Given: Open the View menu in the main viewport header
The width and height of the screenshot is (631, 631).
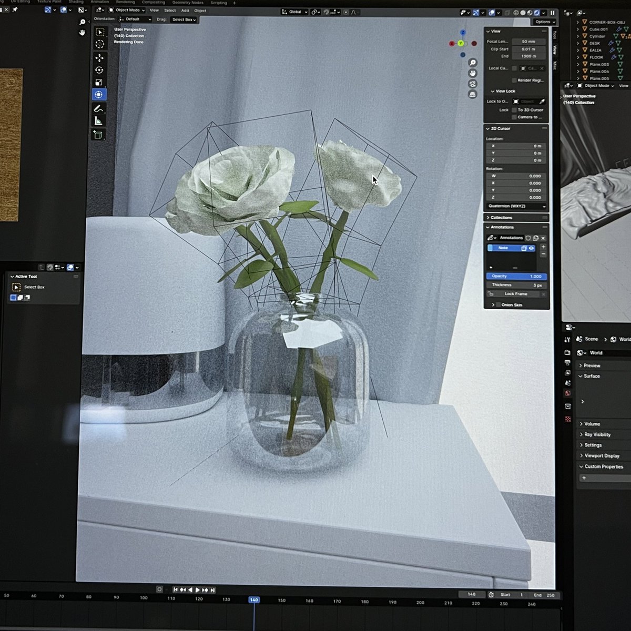Looking at the screenshot, I should point(154,10).
